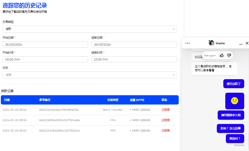Expand the 交易类型 dropdown arrow
Image resolution: width=249 pixels, height=151 pixels.
(x=173, y=29)
